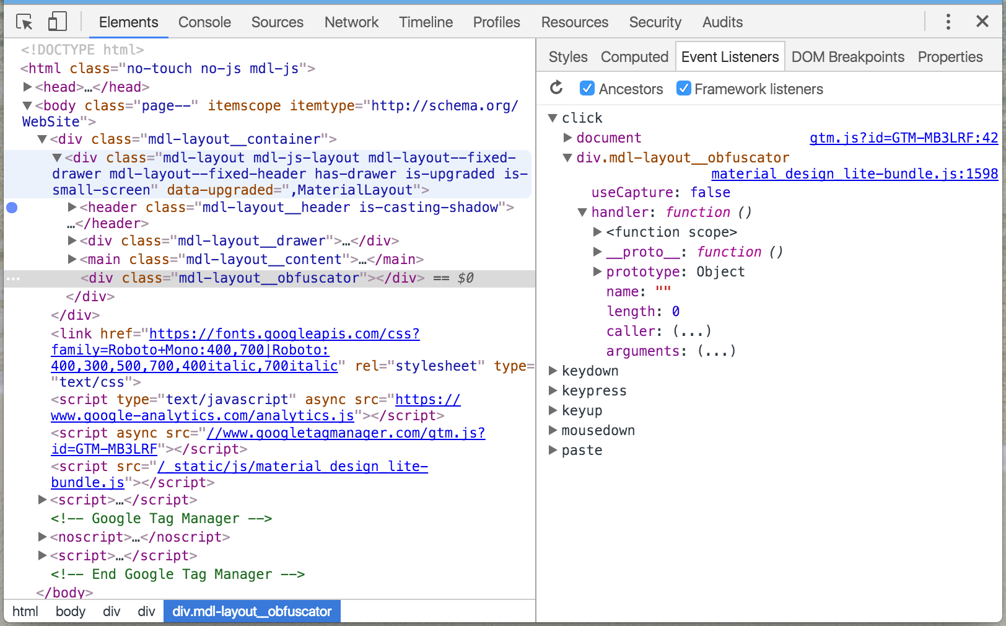Open the Audits tab

point(722,22)
